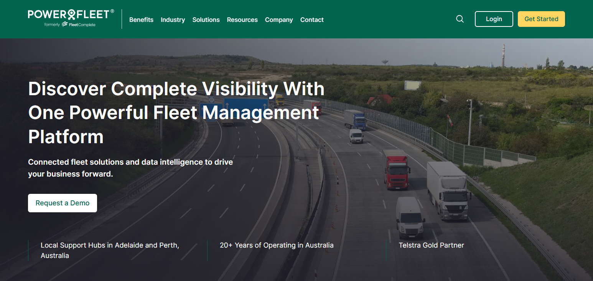Click the hero headline 'Discover Complete Visibility With One Powerful Fleet Management Platform'
Screen dimensions: 593x281
176,113
